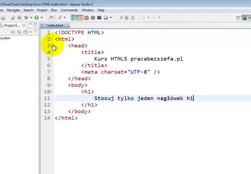Open the Terminal icon in toolbar

[x=99, y=18]
